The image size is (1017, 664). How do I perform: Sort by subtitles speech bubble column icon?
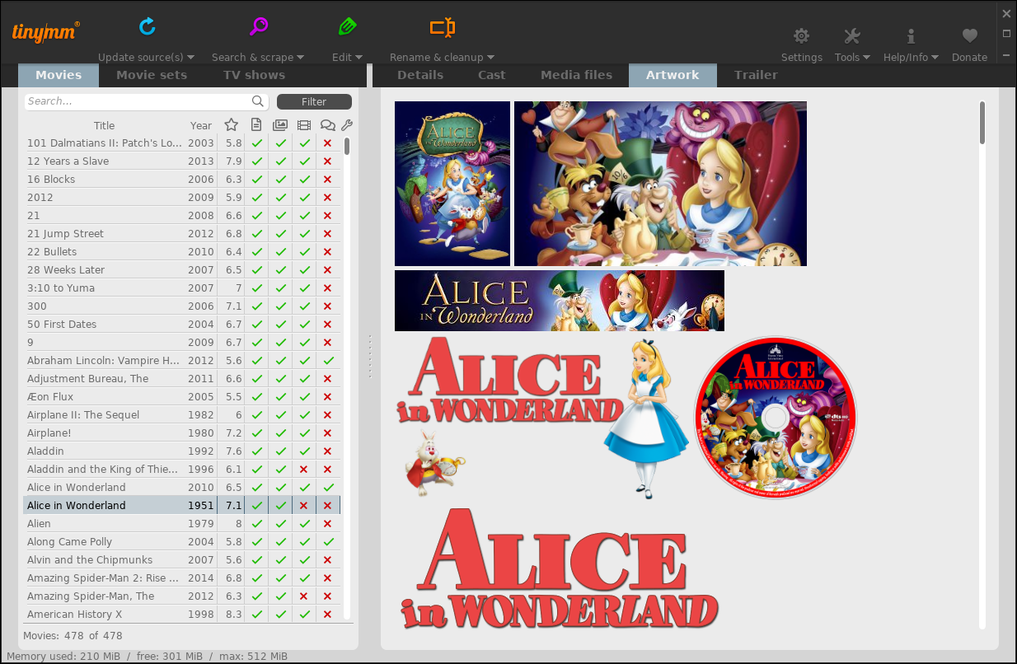click(328, 125)
